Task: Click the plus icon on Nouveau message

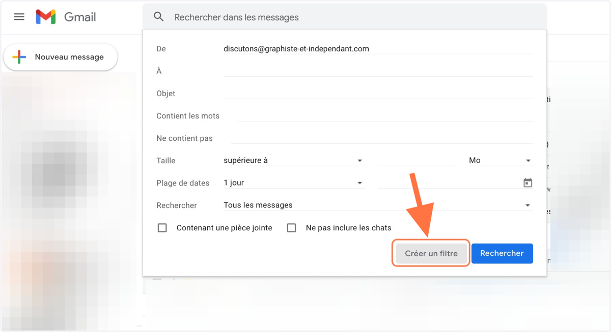Action: coord(19,57)
